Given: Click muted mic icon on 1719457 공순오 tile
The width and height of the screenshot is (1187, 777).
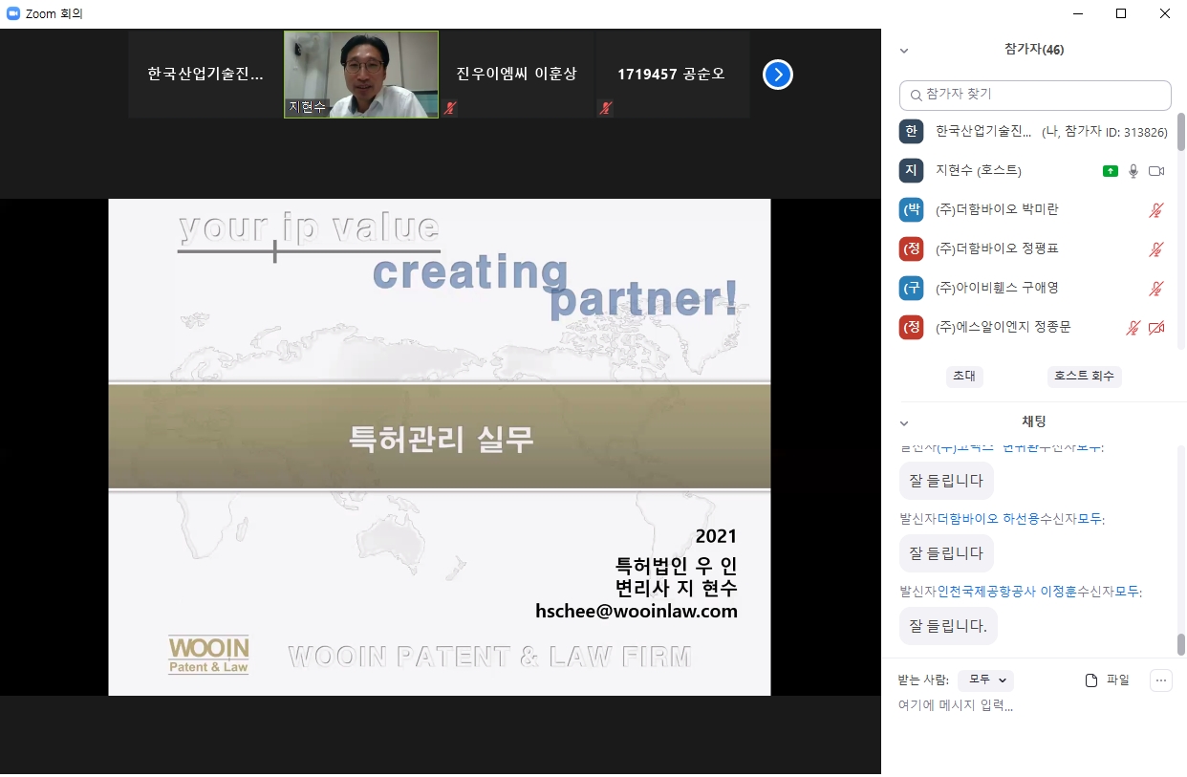Looking at the screenshot, I should [x=605, y=108].
